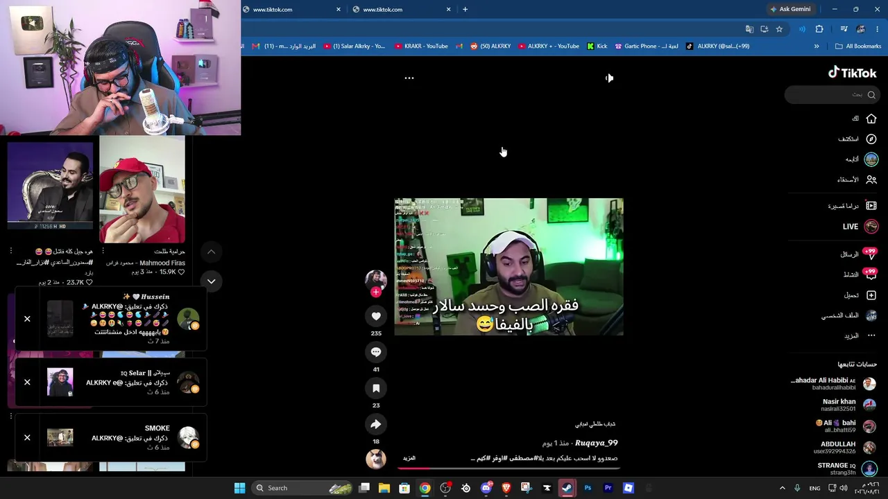The height and width of the screenshot is (499, 888).
Task: Open the KRAKR - YouTube bookmark
Action: click(x=421, y=46)
